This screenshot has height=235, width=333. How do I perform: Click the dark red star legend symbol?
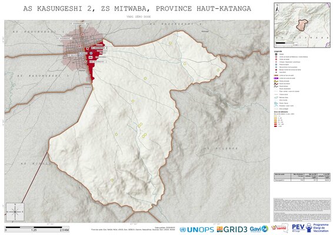coord(276,69)
